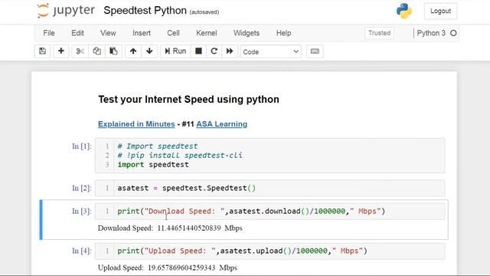
Task: Paste cells below icon
Action: pos(113,51)
